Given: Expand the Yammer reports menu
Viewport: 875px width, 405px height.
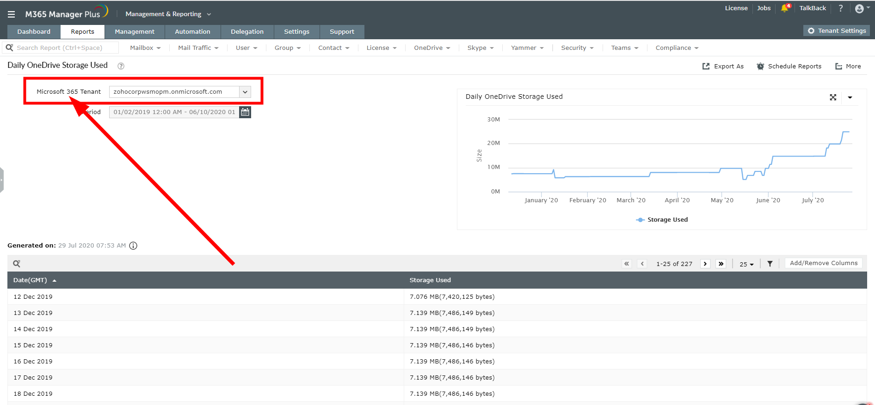Looking at the screenshot, I should point(527,48).
